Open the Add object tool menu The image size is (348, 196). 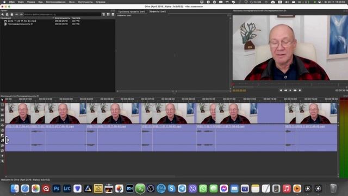(x=2, y=161)
